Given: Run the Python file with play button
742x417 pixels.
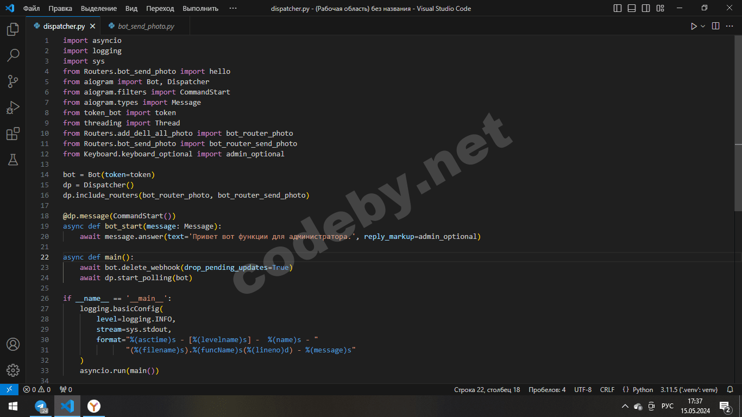Looking at the screenshot, I should pyautogui.click(x=694, y=26).
